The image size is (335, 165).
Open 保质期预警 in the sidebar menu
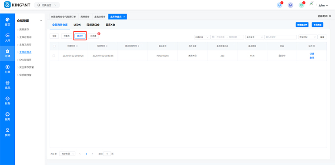(25, 75)
